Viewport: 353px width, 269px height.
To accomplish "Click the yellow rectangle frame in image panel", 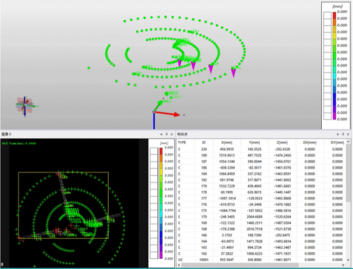I will coord(64,206).
